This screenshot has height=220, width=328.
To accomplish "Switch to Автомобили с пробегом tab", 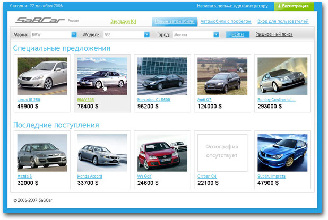I will tap(226, 21).
